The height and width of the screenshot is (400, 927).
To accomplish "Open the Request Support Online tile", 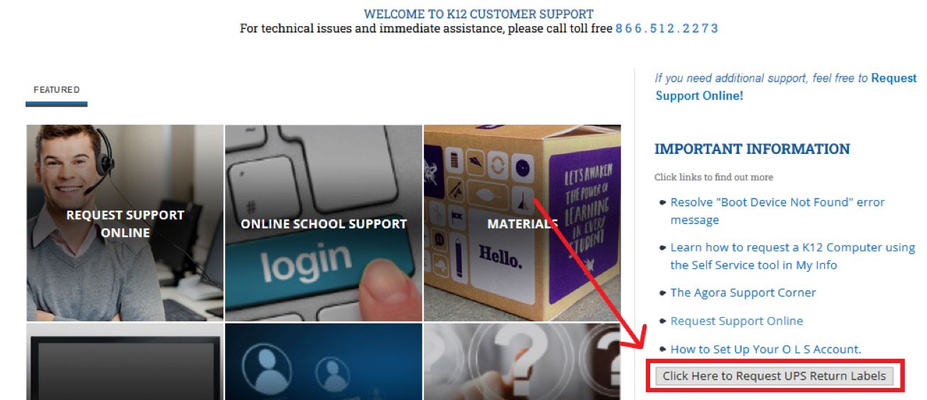I will [125, 223].
